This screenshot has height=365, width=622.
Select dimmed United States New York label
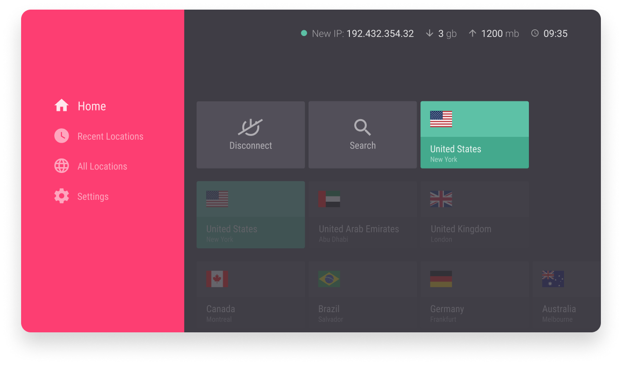pos(232,233)
